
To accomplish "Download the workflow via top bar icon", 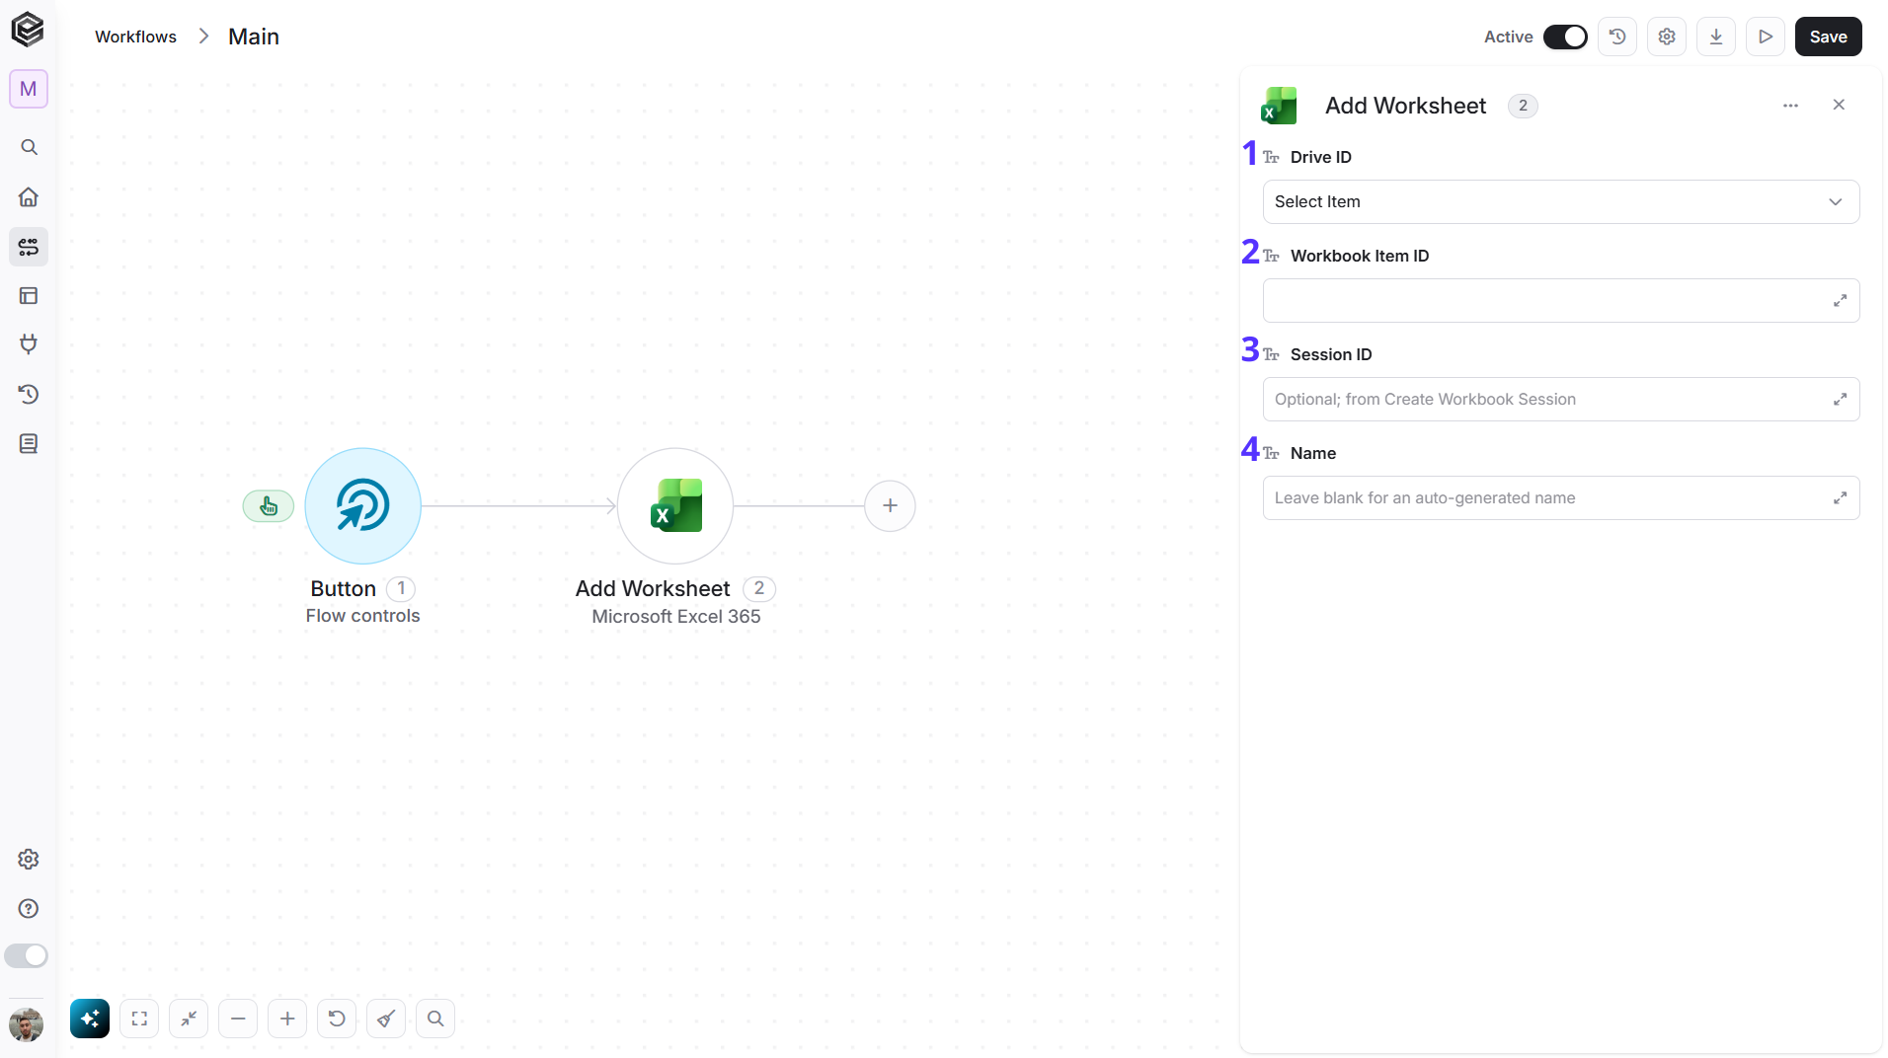I will [1716, 37].
